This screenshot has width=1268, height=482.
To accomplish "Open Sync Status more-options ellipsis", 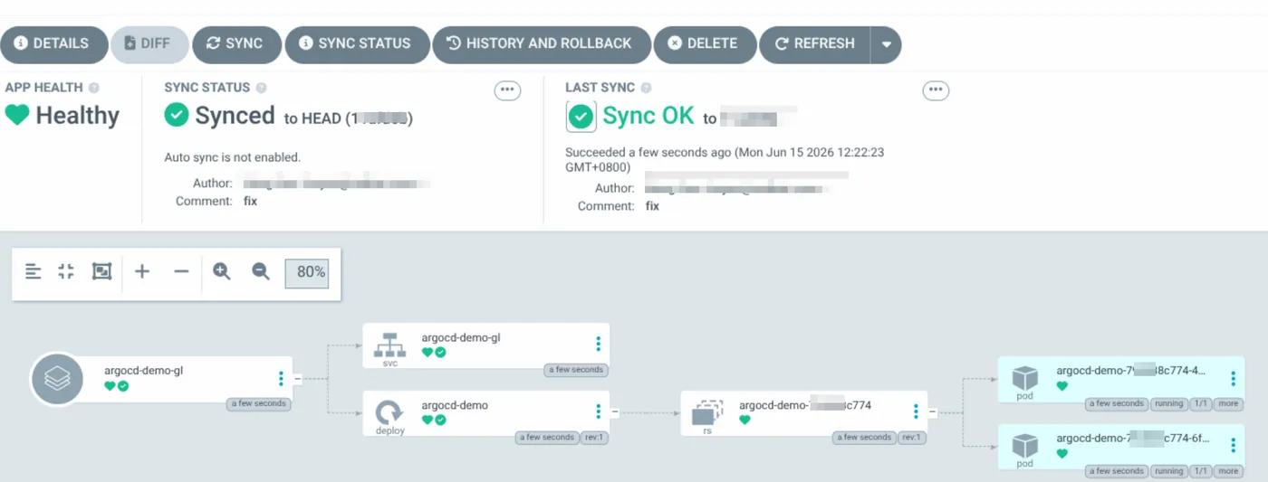I will point(507,90).
